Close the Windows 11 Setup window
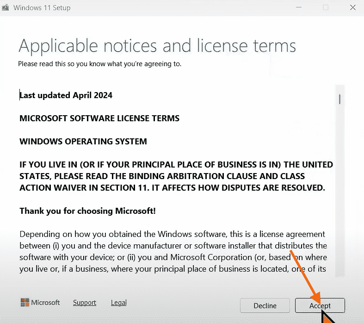Viewport: 364px width, 323px height. click(x=353, y=8)
